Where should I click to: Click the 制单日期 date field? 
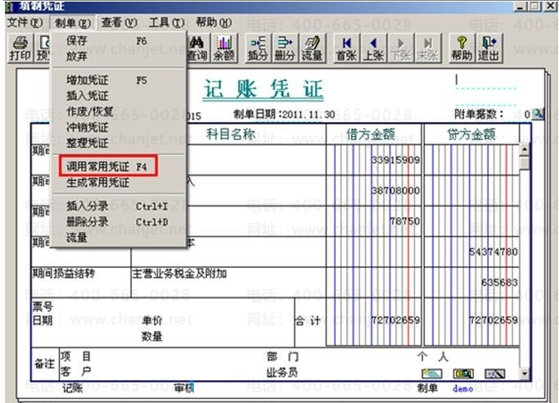[x=309, y=115]
